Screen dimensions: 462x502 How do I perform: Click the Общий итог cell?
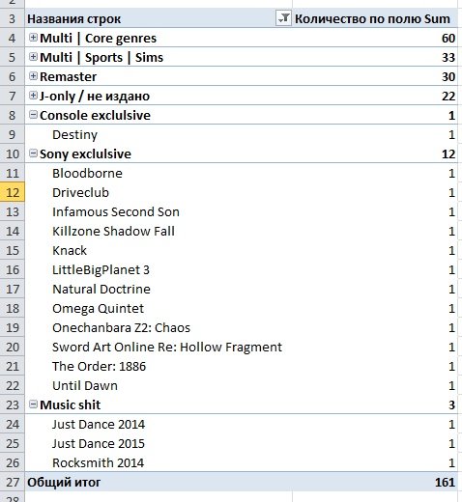tap(159, 482)
